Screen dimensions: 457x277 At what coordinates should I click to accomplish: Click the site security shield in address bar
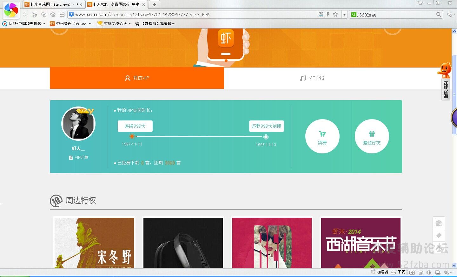point(71,14)
